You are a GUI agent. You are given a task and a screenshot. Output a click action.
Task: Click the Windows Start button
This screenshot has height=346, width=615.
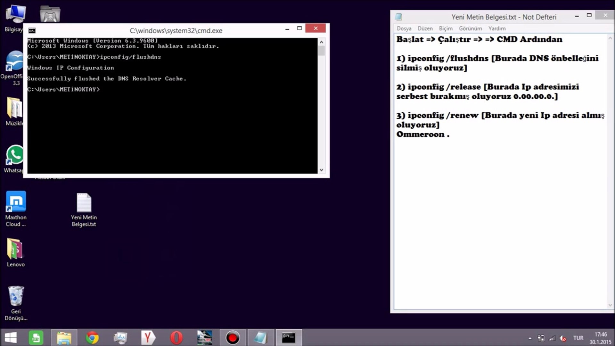coord(11,338)
